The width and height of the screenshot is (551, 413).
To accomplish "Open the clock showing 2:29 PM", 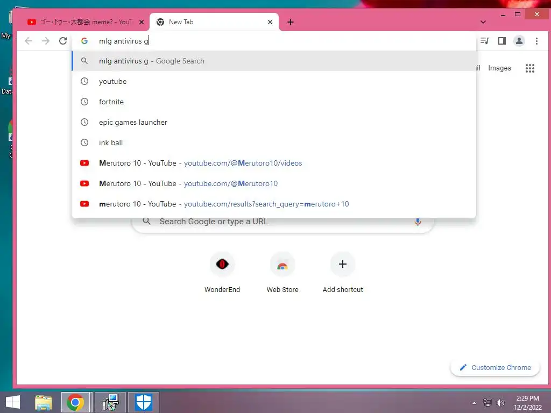I will coord(527,403).
